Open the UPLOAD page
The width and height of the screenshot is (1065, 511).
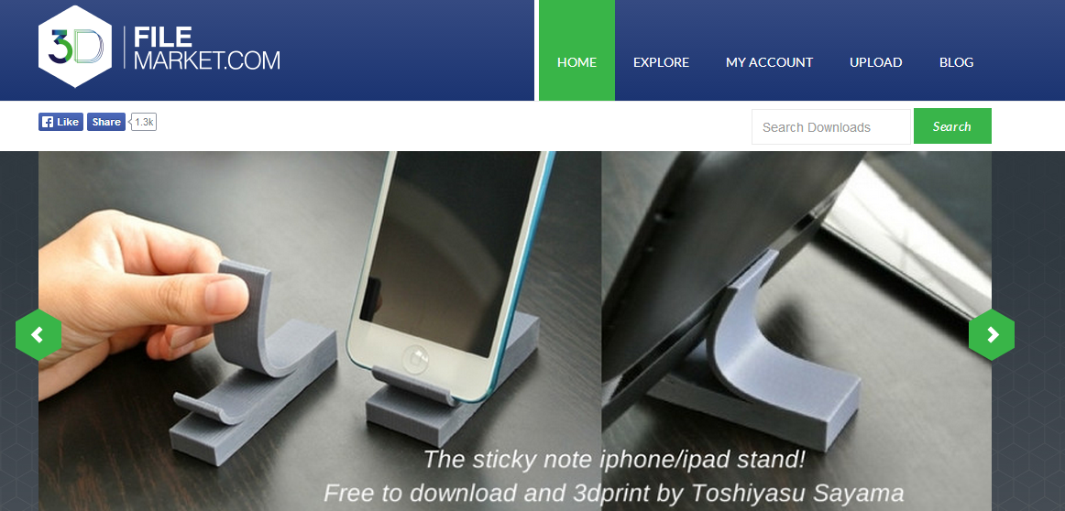click(875, 62)
